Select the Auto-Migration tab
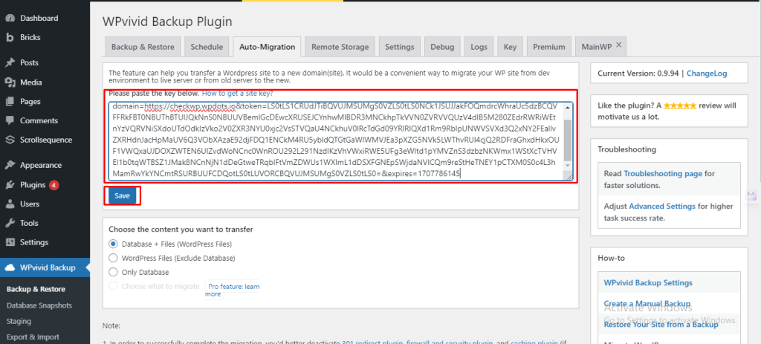Screen dimensions: 761x344 (x=267, y=47)
